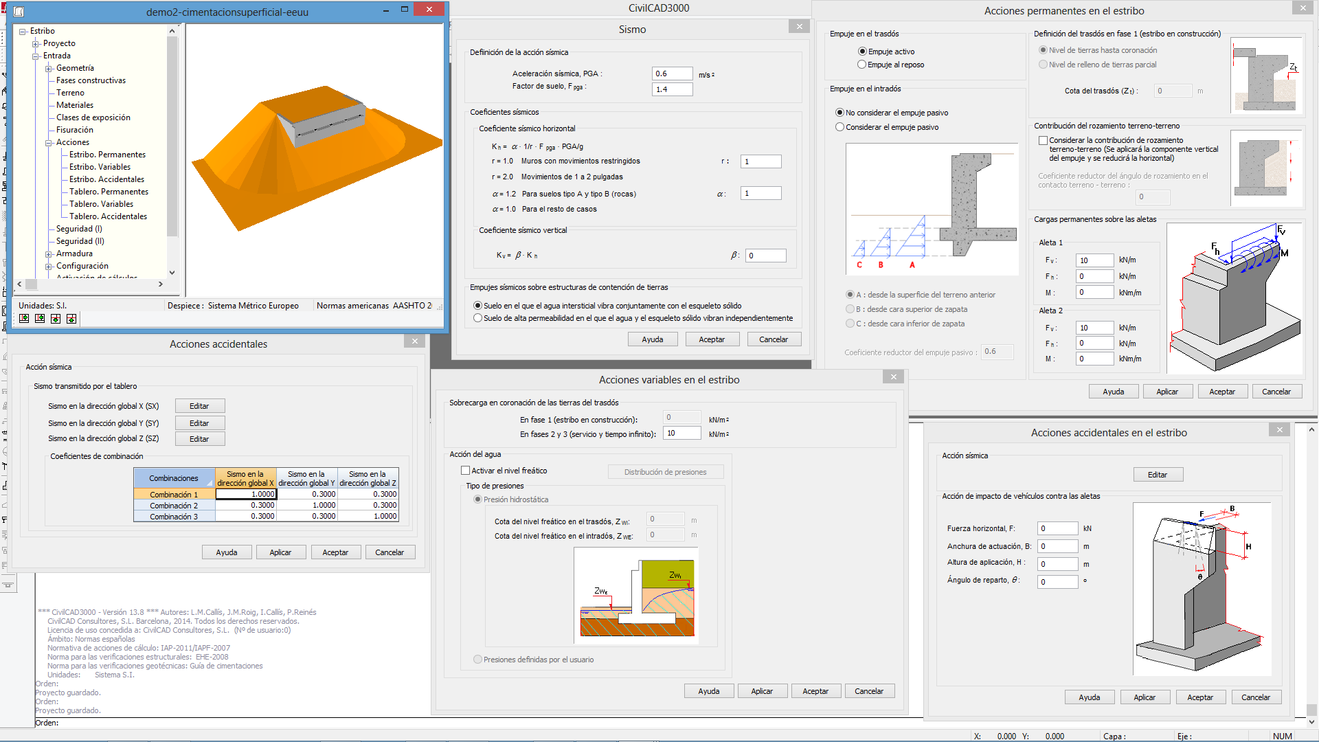The width and height of the screenshot is (1319, 742).
Task: Click the move-divider-down icon with green arrow
Action: click(x=56, y=318)
